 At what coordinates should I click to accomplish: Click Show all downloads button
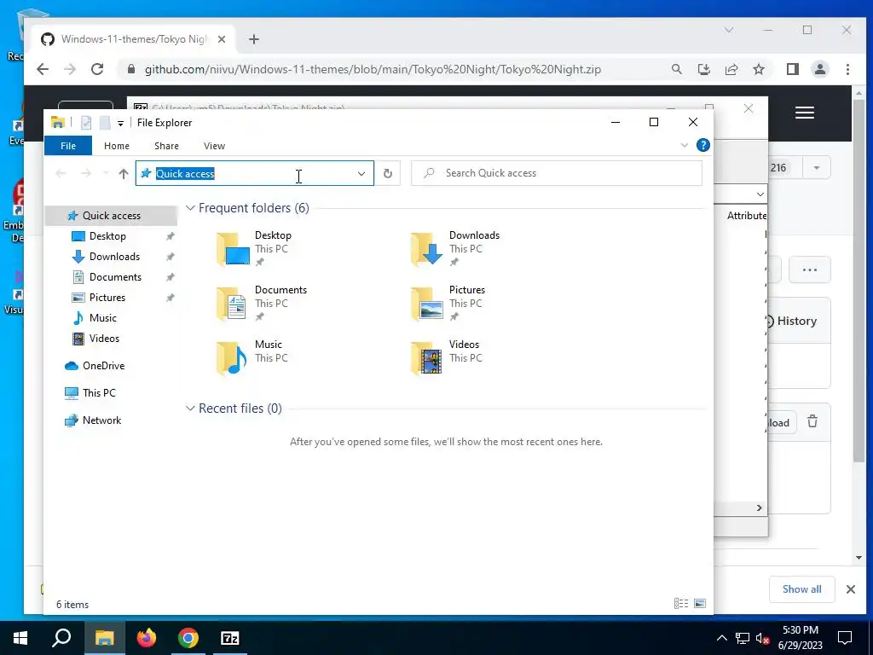click(801, 589)
